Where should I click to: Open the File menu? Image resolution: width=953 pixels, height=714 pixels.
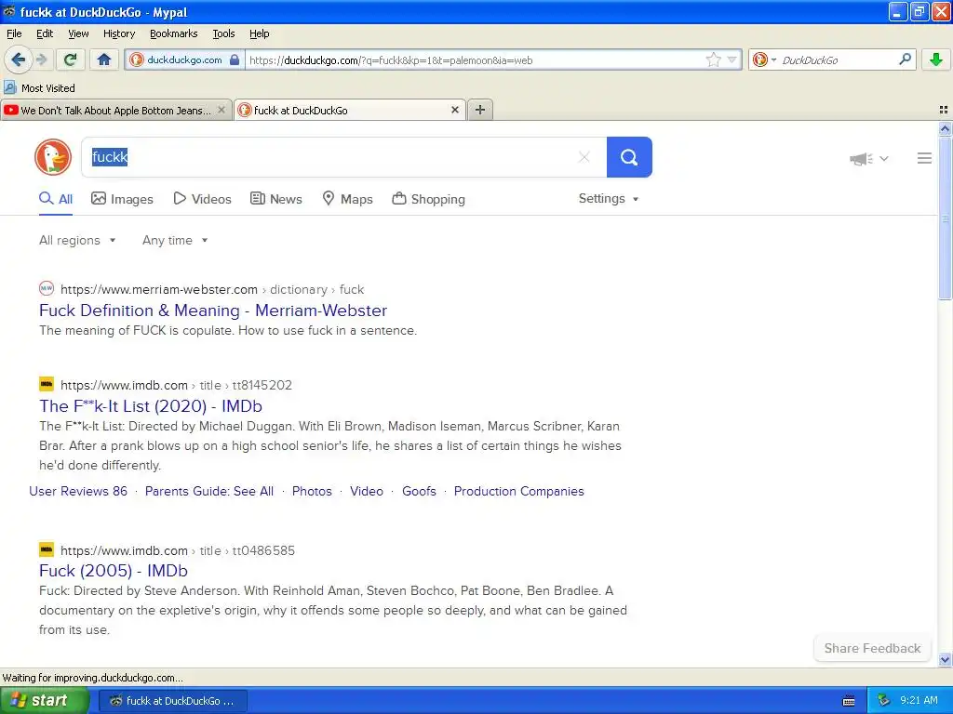point(14,34)
